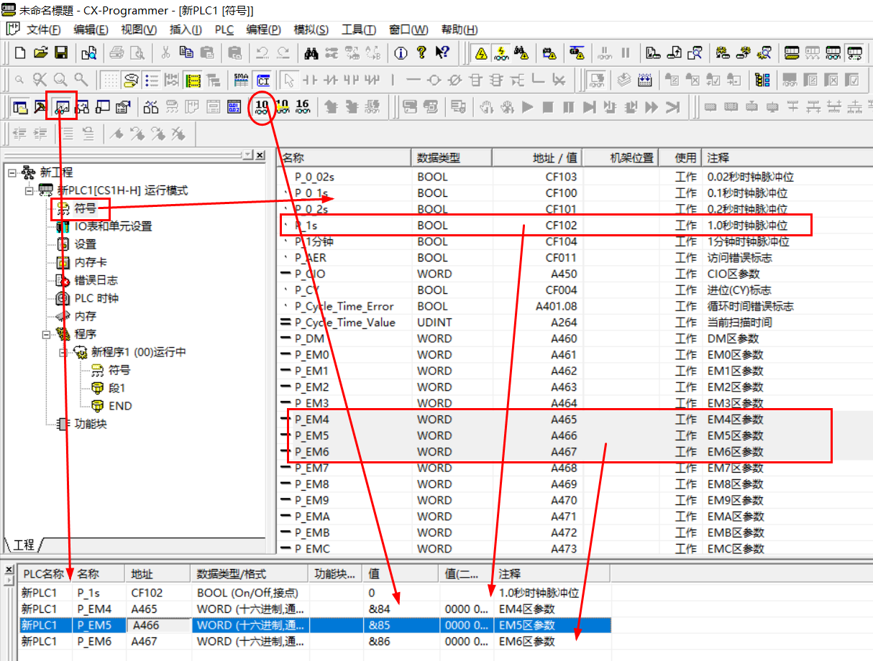Click the Monitor in Hex 16 icon
This screenshot has height=661, width=873.
click(x=303, y=106)
